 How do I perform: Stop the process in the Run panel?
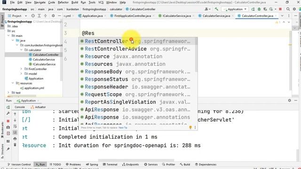(8, 121)
